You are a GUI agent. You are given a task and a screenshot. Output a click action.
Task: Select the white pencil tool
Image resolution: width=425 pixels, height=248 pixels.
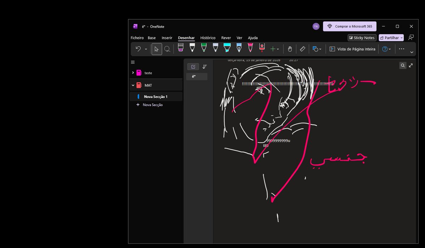tap(215, 48)
